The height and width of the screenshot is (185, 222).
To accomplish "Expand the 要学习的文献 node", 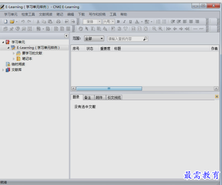I will pyautogui.click(x=14, y=53).
